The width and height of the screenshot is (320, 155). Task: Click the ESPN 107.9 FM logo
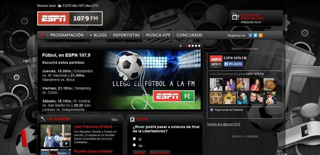click(x=70, y=18)
